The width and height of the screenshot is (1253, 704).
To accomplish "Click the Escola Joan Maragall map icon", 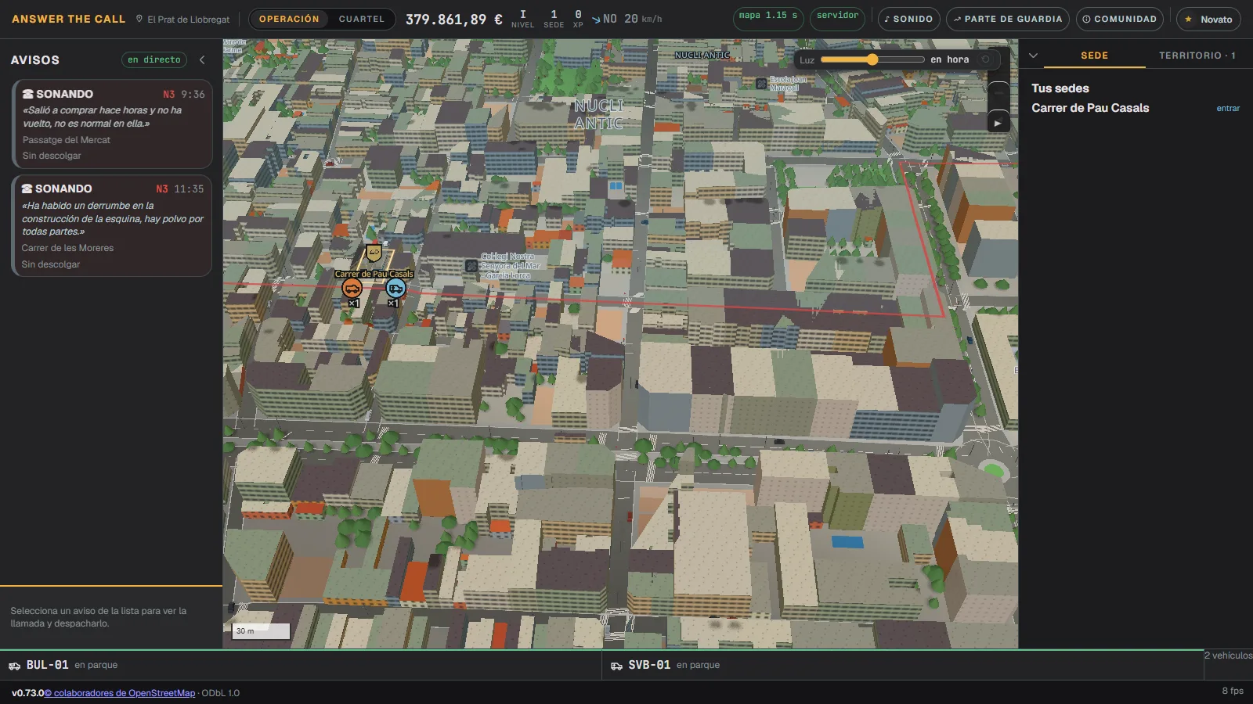I will (761, 83).
